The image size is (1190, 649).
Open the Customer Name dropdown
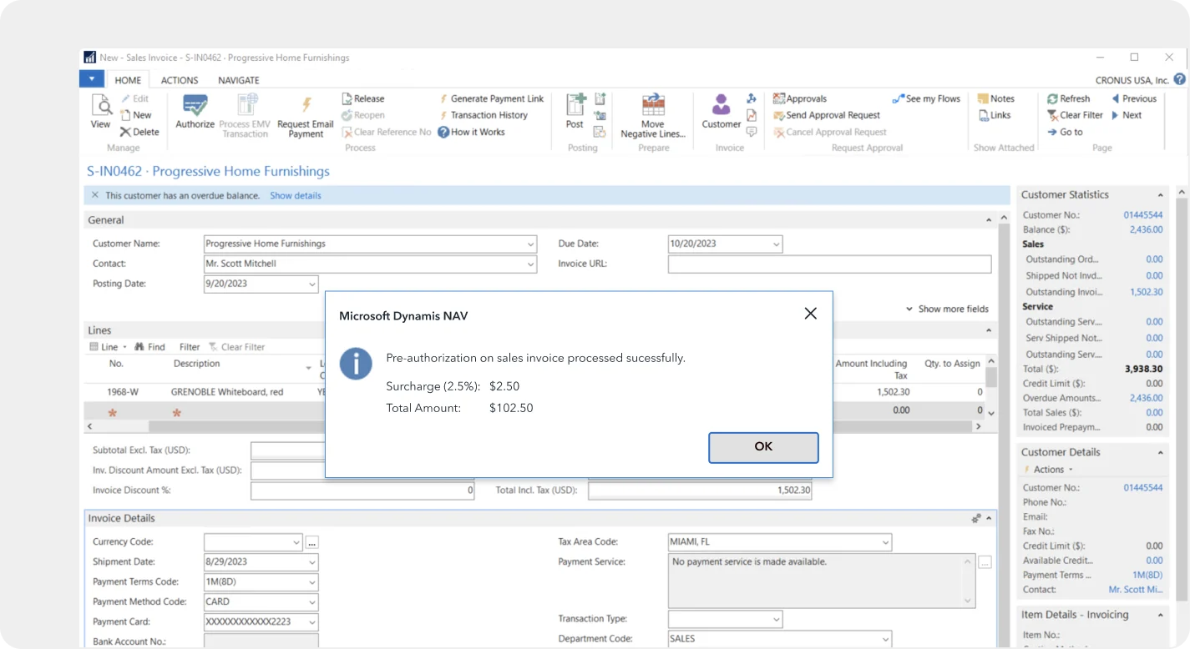pyautogui.click(x=531, y=244)
